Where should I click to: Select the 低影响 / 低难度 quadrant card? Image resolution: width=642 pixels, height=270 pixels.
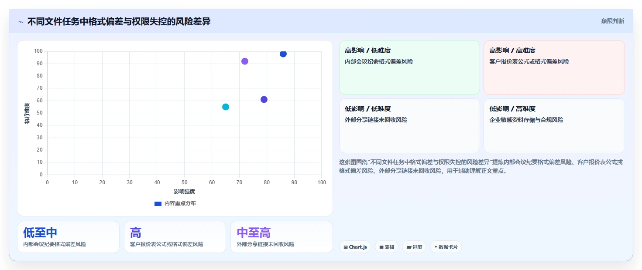[409, 126]
